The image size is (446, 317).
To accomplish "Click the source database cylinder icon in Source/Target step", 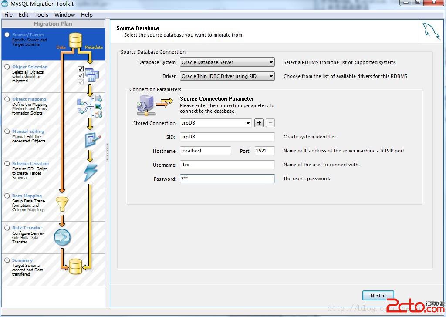I will point(75,40).
